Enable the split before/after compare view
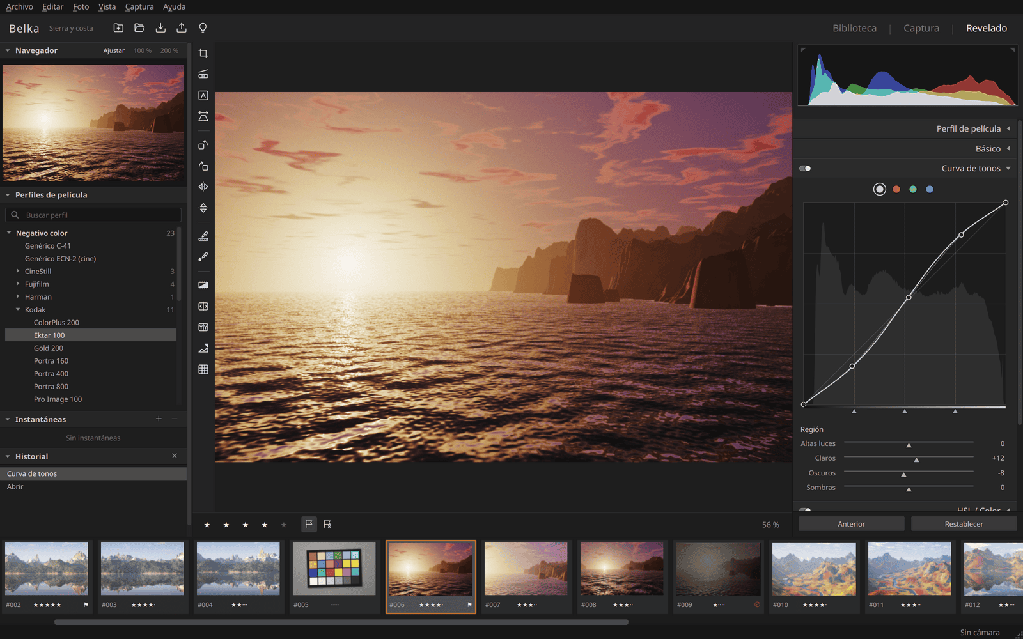This screenshot has width=1023, height=639. coord(203,306)
